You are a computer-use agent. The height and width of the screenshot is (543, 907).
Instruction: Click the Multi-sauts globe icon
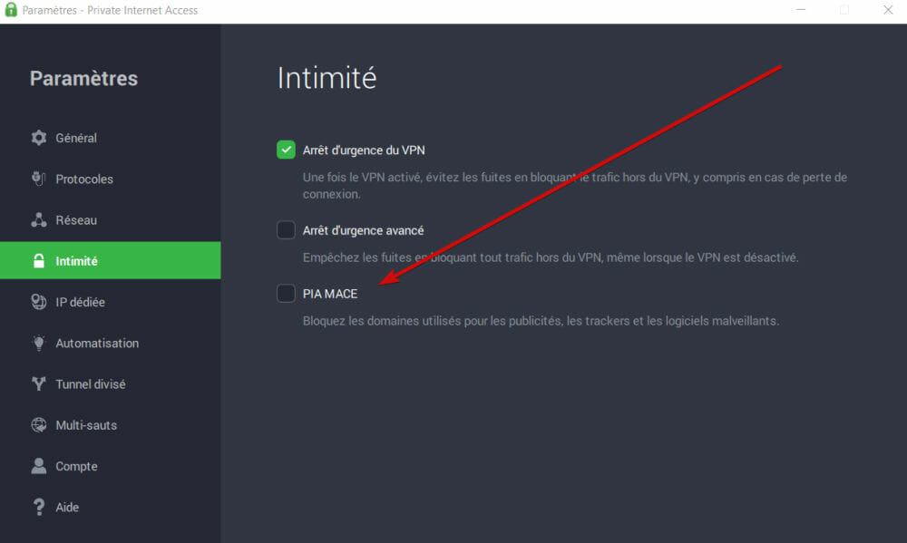pyautogui.click(x=39, y=425)
